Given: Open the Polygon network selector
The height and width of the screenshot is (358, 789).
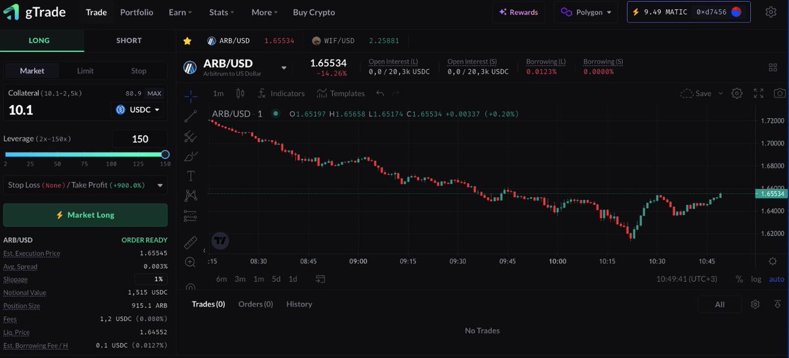Looking at the screenshot, I should (585, 12).
